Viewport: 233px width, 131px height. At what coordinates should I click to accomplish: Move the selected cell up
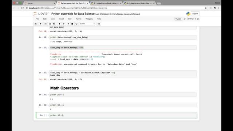(x=59, y=24)
